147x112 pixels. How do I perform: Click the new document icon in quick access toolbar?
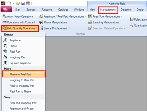tap(9, 3)
